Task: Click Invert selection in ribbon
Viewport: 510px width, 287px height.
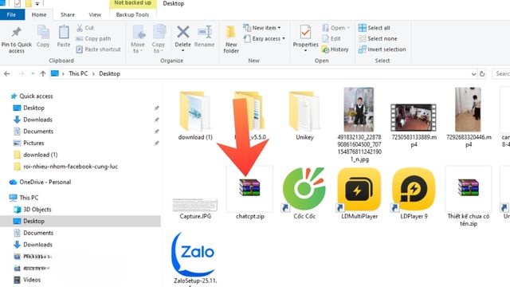Action: tap(382, 49)
